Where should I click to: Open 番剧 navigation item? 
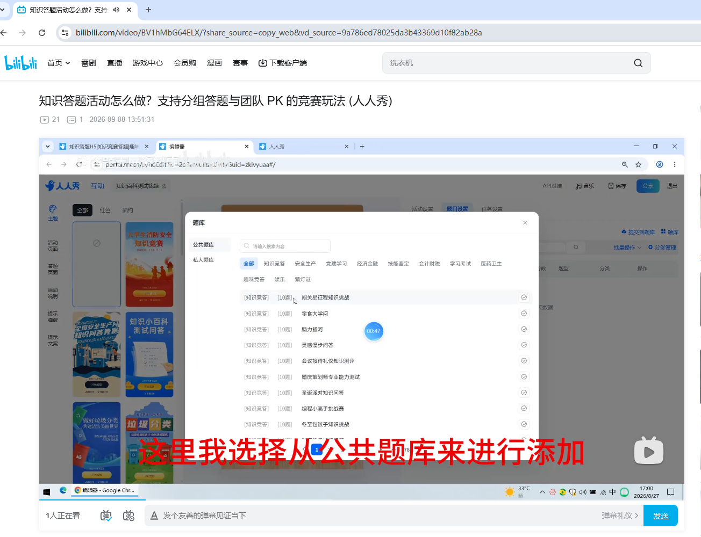point(89,63)
